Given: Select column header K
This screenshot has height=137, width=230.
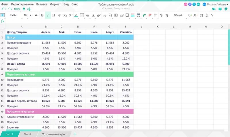Looking at the screenshot, I should (x=158, y=27).
